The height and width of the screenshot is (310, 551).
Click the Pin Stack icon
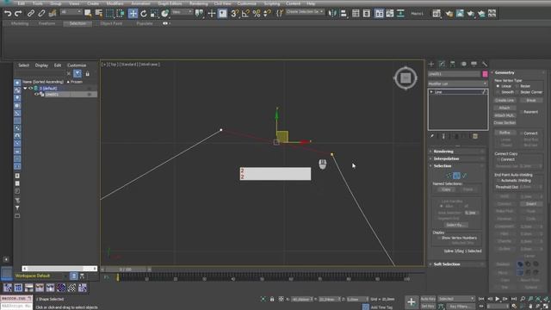click(x=432, y=136)
